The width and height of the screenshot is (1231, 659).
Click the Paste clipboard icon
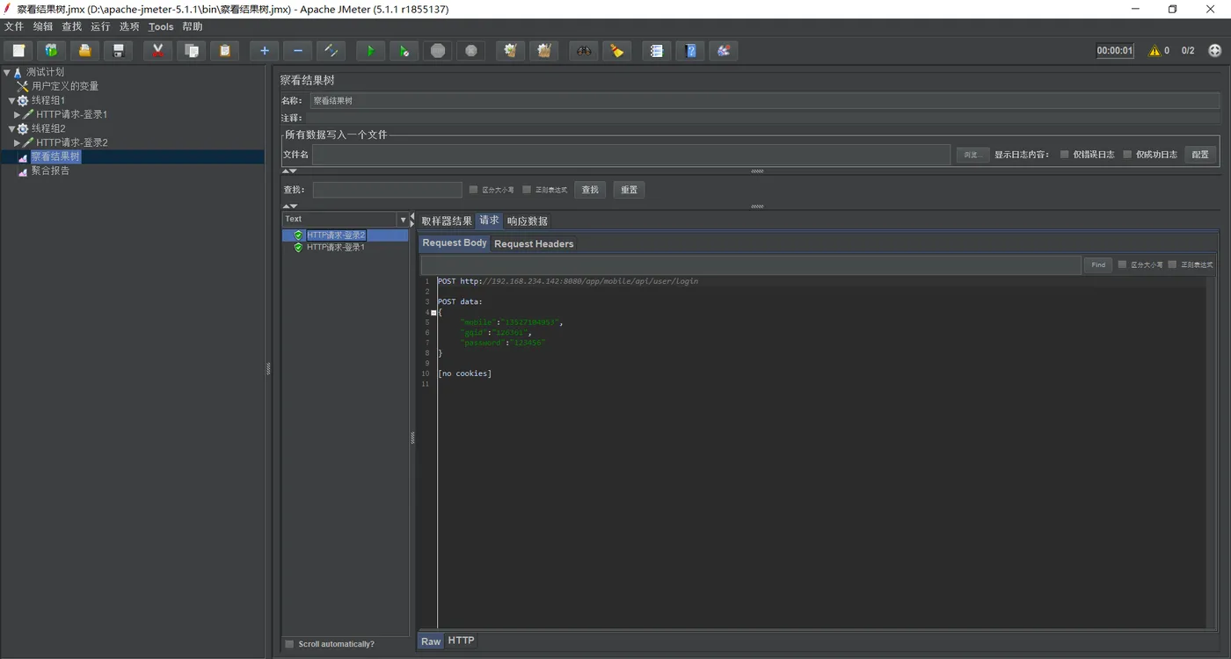(224, 50)
